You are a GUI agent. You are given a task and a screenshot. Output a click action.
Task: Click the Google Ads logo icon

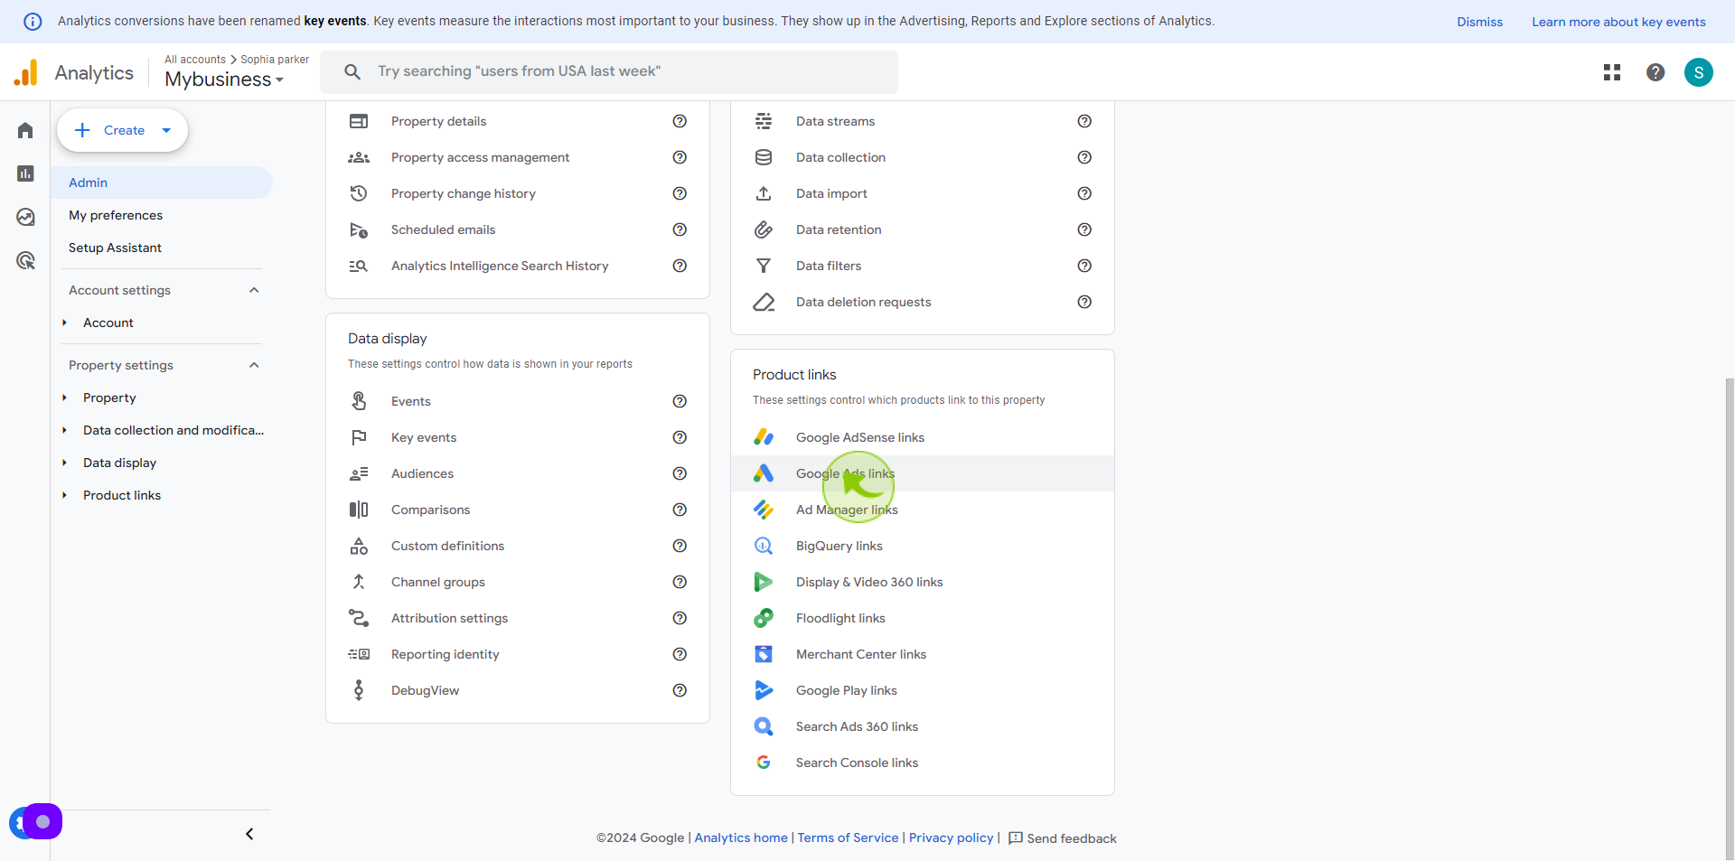point(764,473)
